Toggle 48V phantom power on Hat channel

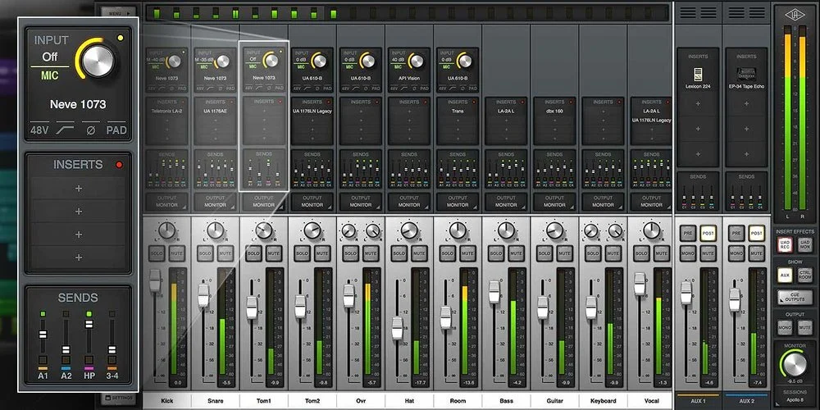pos(393,89)
